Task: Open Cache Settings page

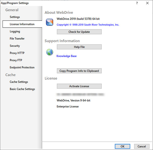Action: pyautogui.click(x=19, y=82)
